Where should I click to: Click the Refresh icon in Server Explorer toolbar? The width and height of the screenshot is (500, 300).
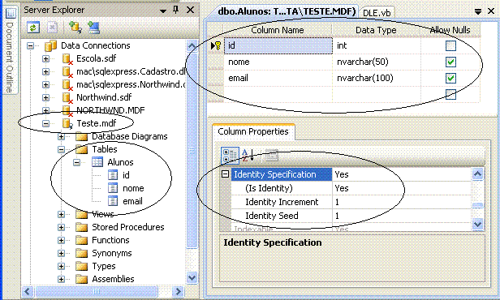[x=33, y=28]
